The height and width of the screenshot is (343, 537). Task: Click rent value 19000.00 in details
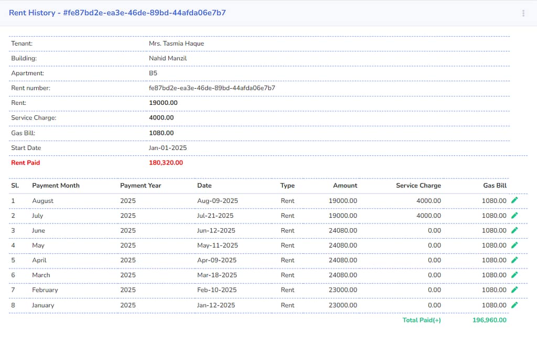(163, 103)
